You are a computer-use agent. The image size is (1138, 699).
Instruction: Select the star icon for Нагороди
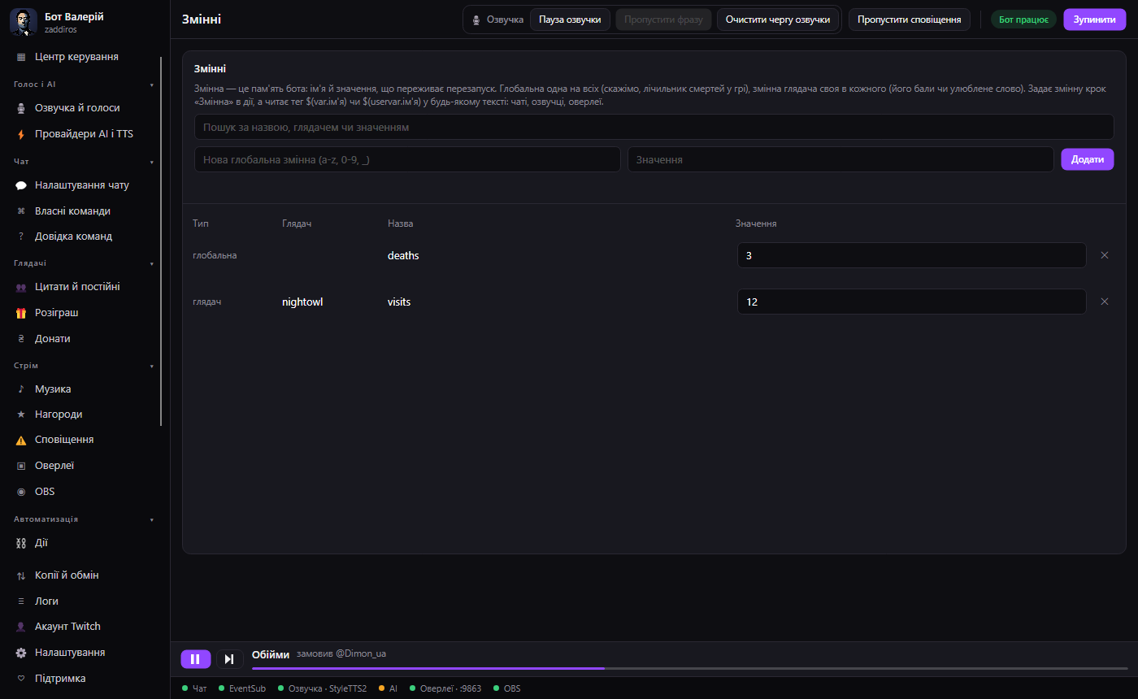click(x=21, y=415)
